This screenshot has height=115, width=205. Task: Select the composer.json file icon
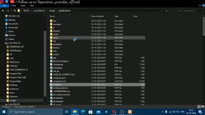tap(51, 78)
